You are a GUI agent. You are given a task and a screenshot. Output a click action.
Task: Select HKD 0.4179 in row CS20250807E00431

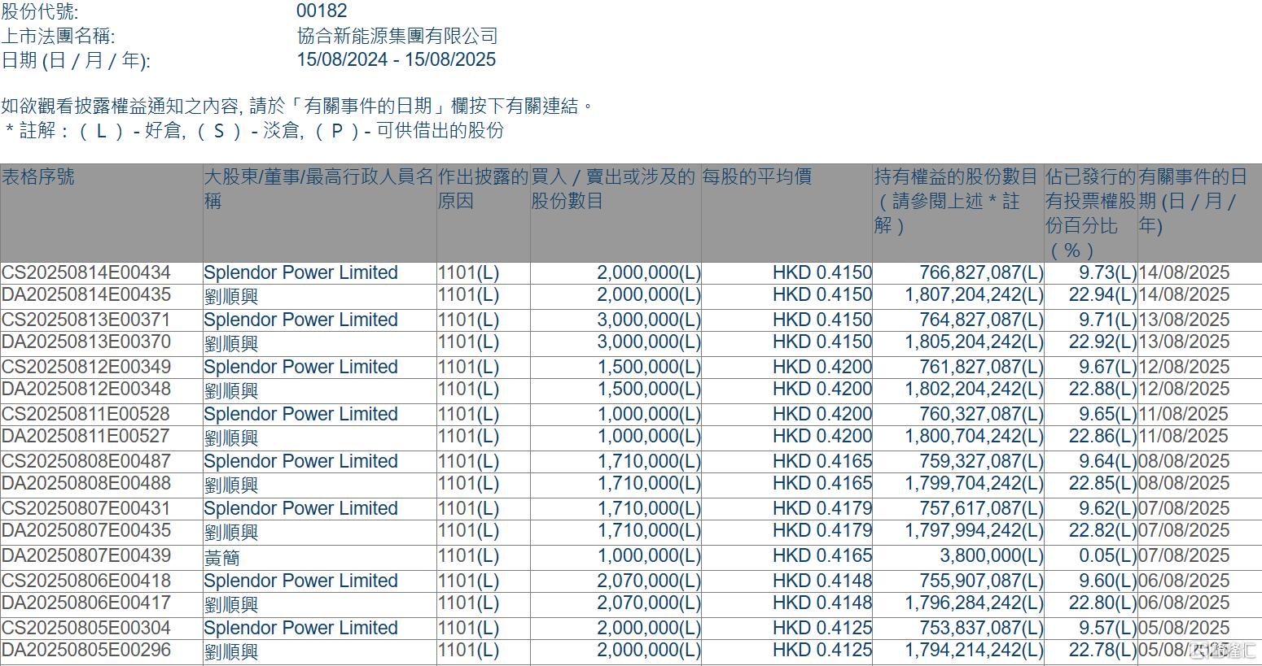point(822,508)
